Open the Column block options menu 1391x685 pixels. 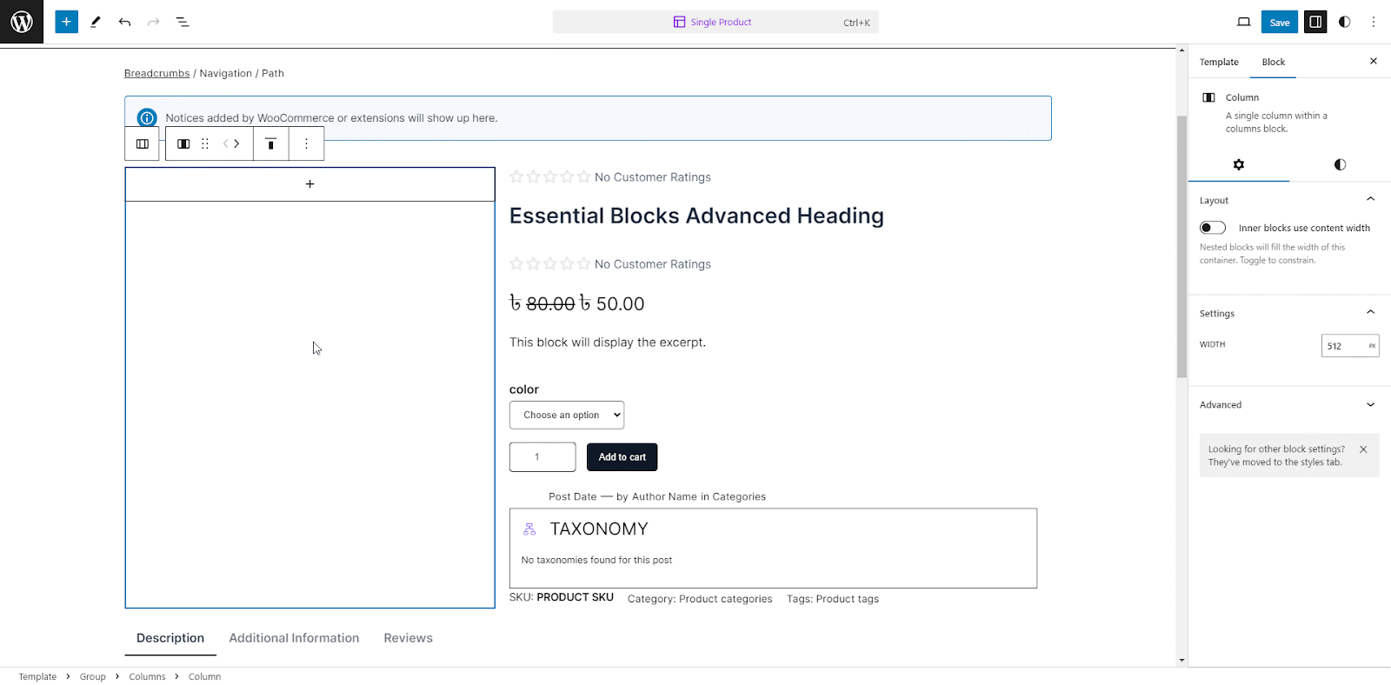(x=306, y=144)
